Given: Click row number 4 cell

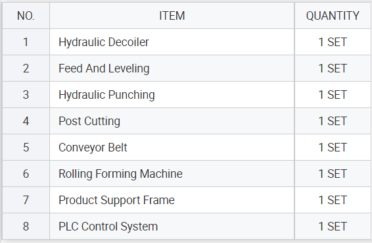Looking at the screenshot, I should [26, 121].
